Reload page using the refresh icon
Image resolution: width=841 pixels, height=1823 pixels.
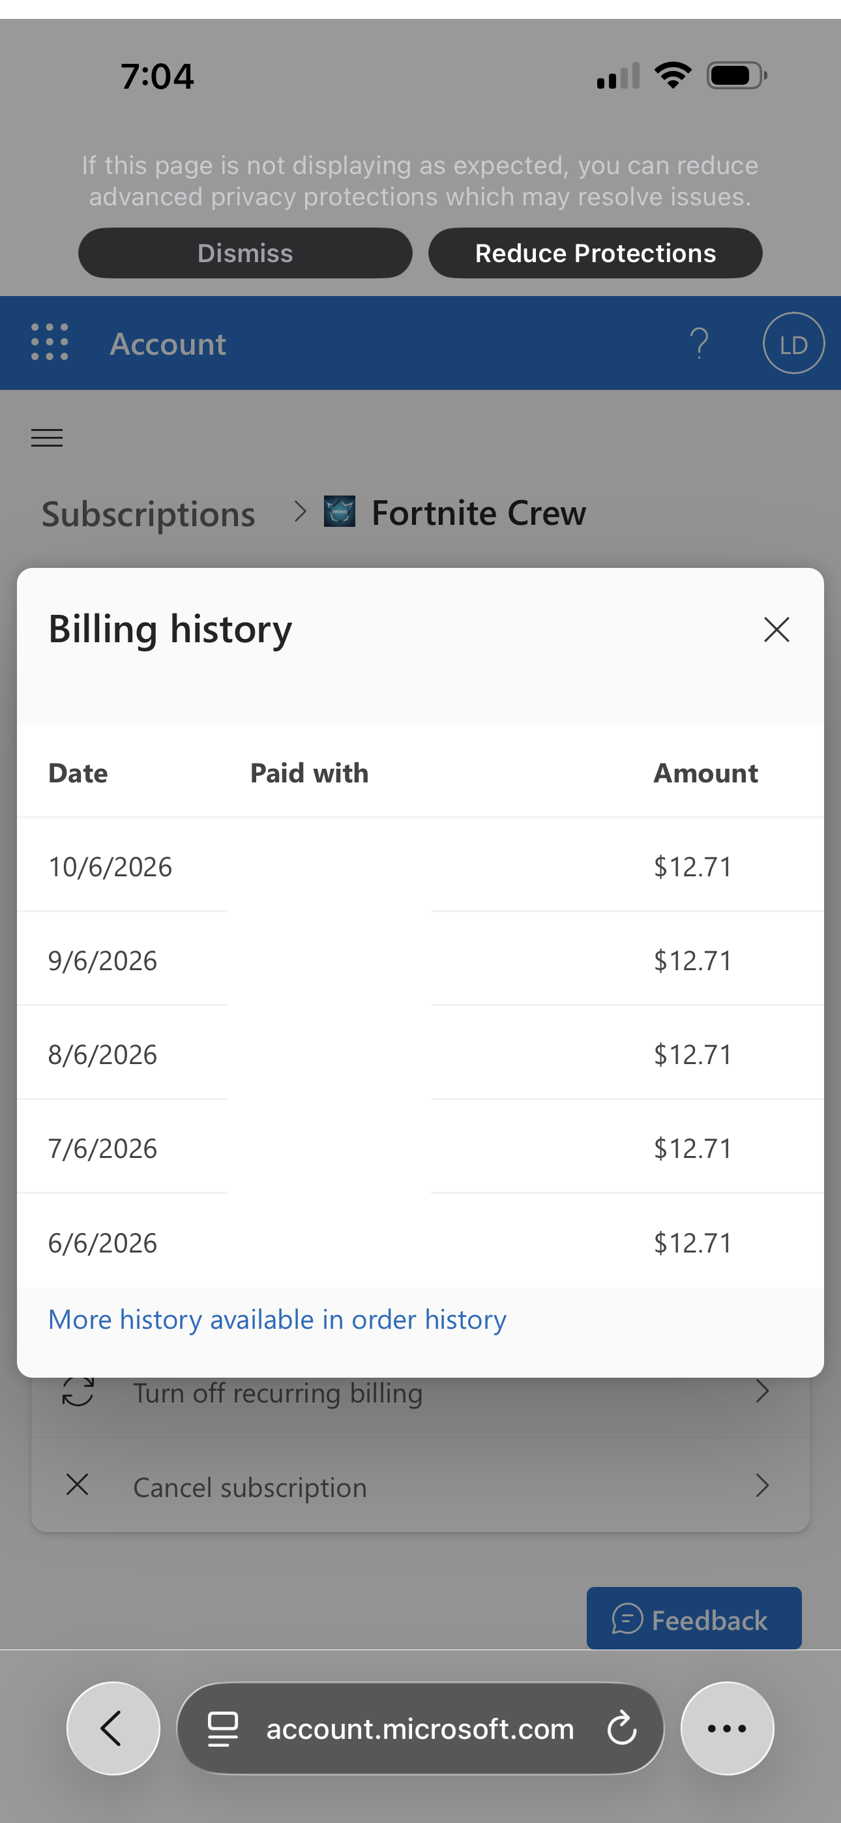(x=621, y=1728)
